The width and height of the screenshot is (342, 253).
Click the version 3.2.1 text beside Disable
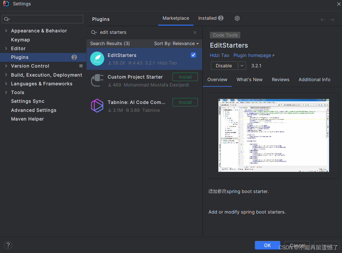256,66
